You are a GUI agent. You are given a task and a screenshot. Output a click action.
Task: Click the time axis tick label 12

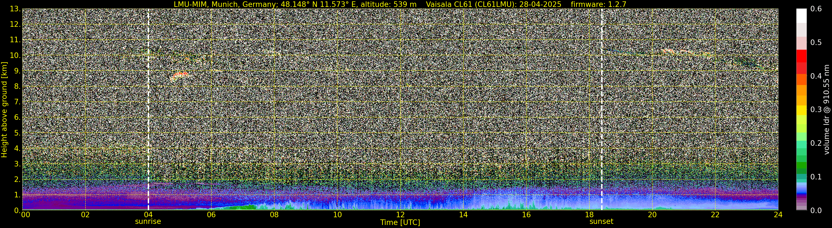400,215
